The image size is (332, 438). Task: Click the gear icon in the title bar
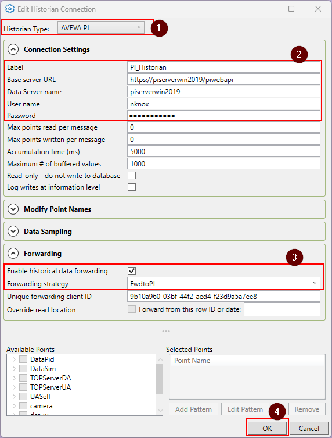10,9
